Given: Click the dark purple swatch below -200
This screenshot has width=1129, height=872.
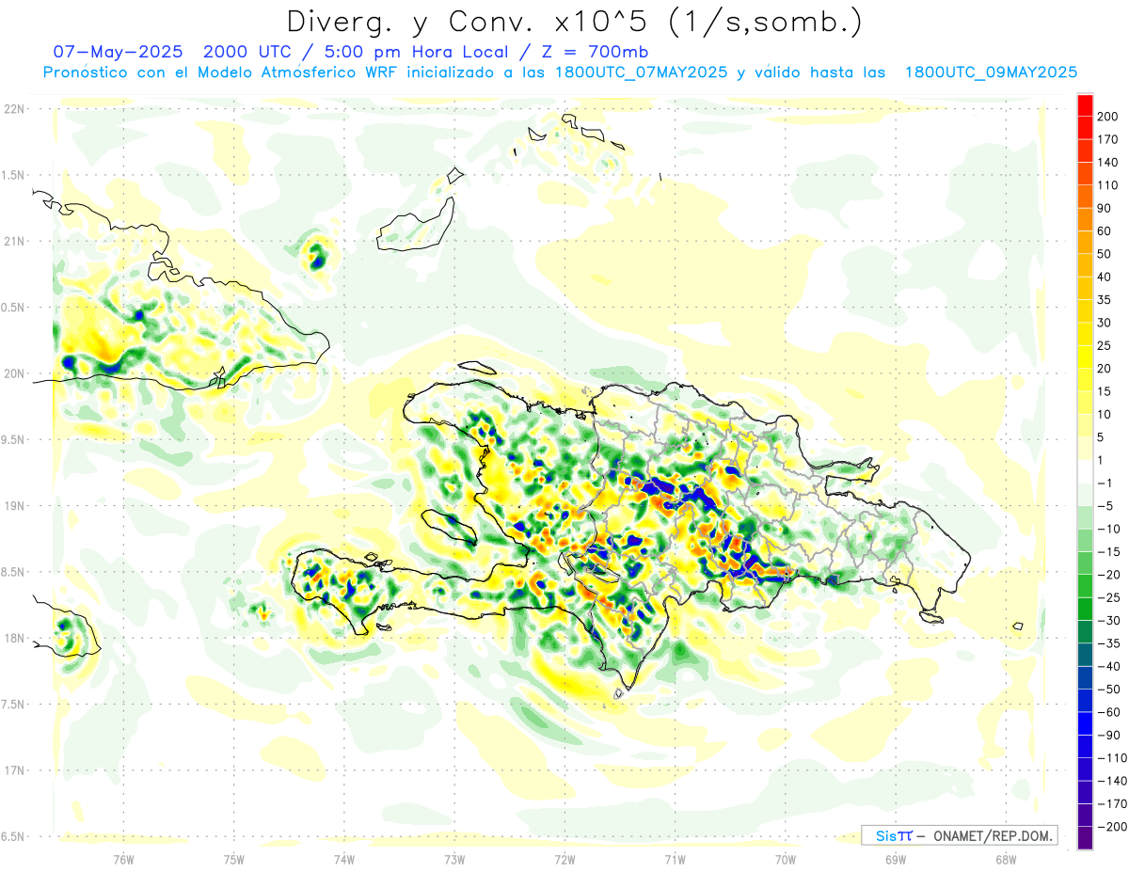Looking at the screenshot, I should 1085,837.
